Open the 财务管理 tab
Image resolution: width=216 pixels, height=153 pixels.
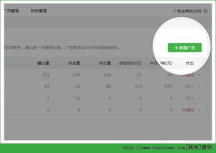39,11
